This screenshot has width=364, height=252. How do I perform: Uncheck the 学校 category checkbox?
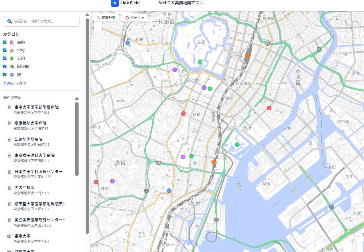coord(5,50)
